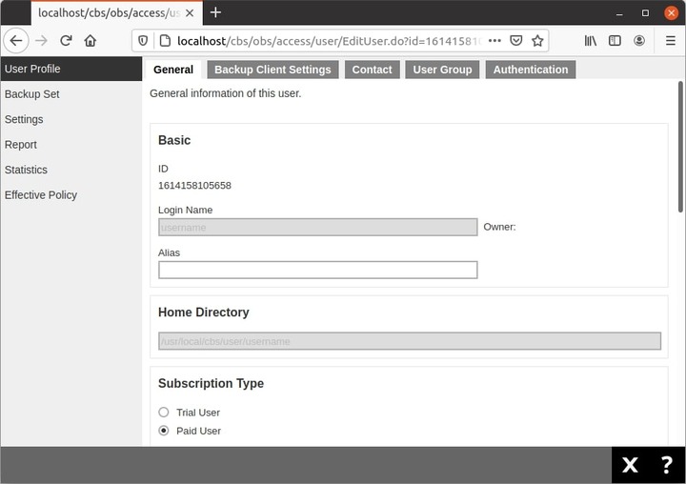
Task: Open help with the question mark icon
Action: [x=666, y=465]
